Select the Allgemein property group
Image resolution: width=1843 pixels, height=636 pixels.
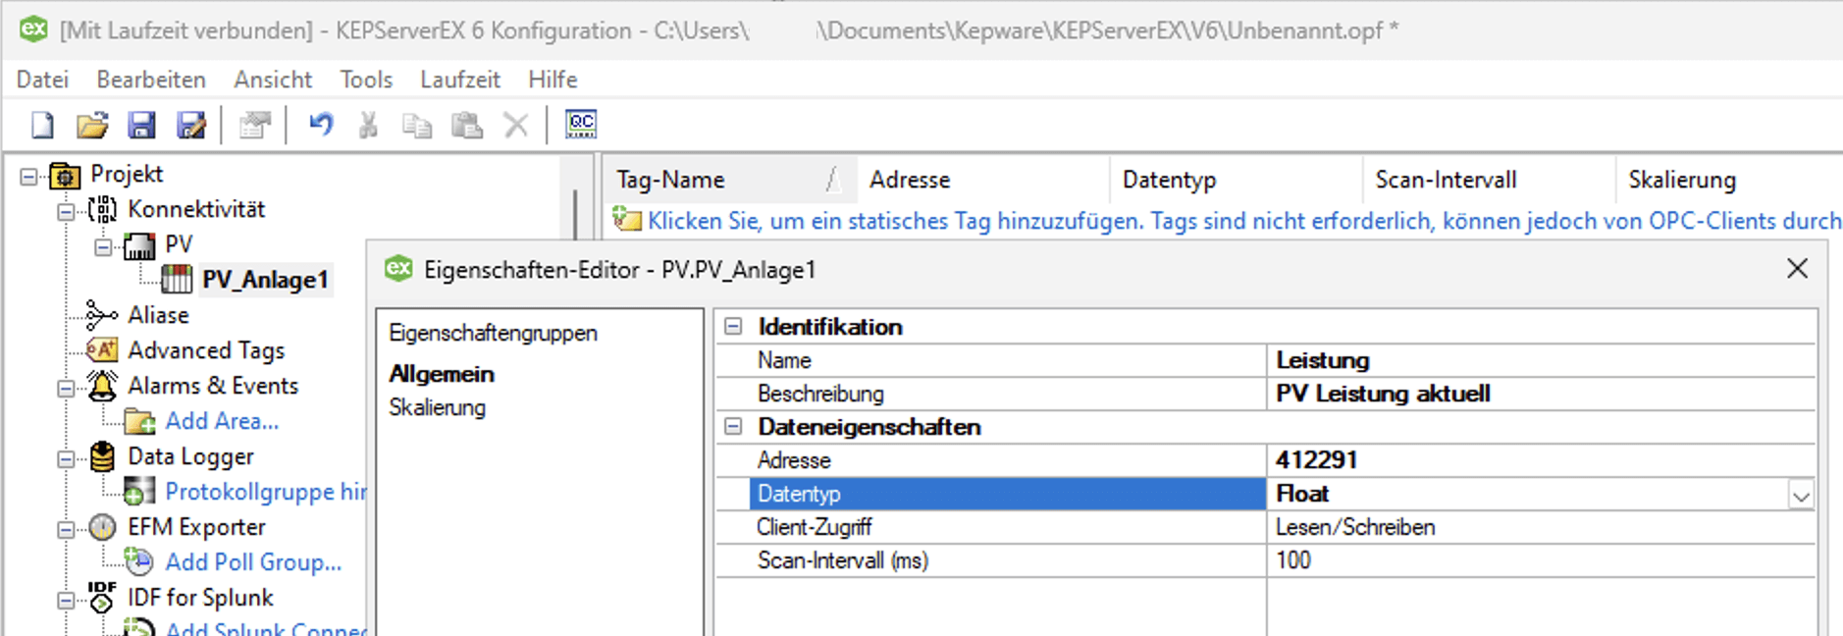tap(442, 374)
